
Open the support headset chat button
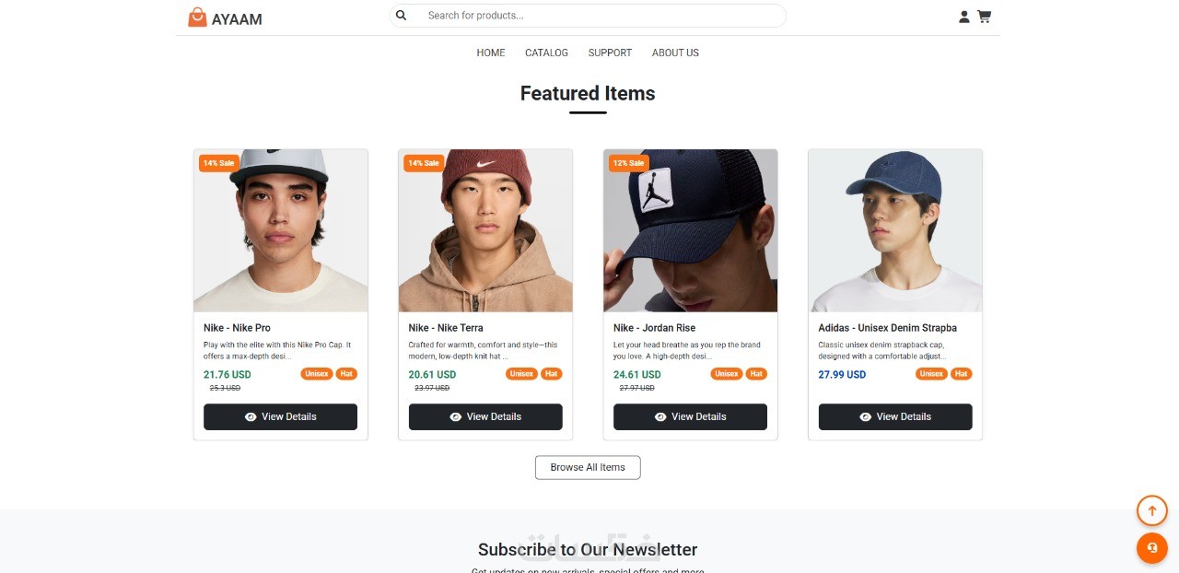(x=1151, y=548)
